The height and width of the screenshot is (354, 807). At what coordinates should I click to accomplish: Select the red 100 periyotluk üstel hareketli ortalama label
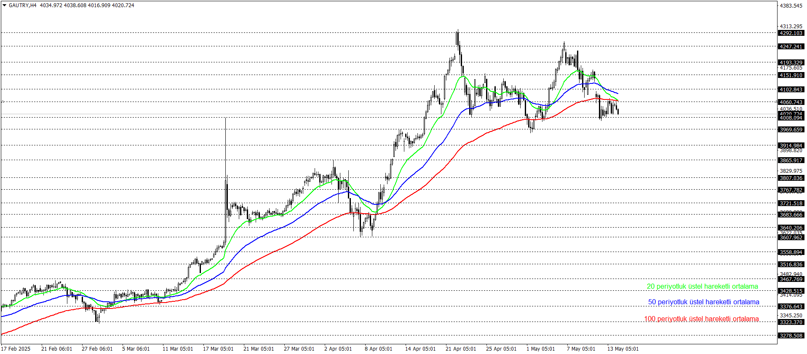coord(701,319)
